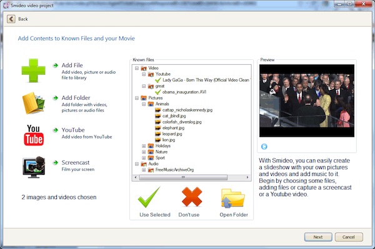Screen dimensions: 375x249
Task: Click the Screencast monitor camera icon
Action: tap(34, 167)
